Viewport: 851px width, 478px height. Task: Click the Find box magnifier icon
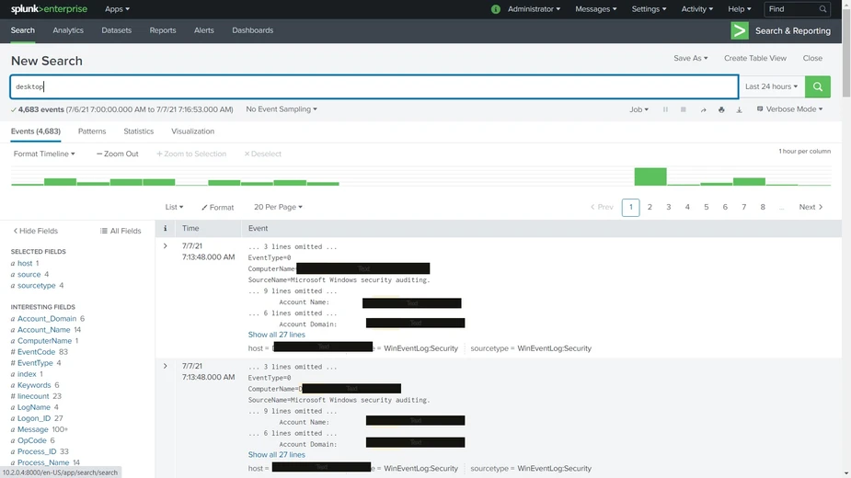click(x=822, y=9)
